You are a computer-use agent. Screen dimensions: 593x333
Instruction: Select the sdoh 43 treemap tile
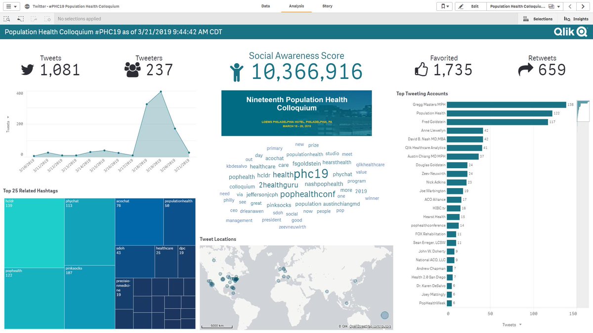(x=134, y=261)
